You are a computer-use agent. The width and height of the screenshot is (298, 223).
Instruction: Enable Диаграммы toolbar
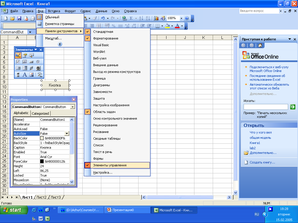click(x=117, y=85)
